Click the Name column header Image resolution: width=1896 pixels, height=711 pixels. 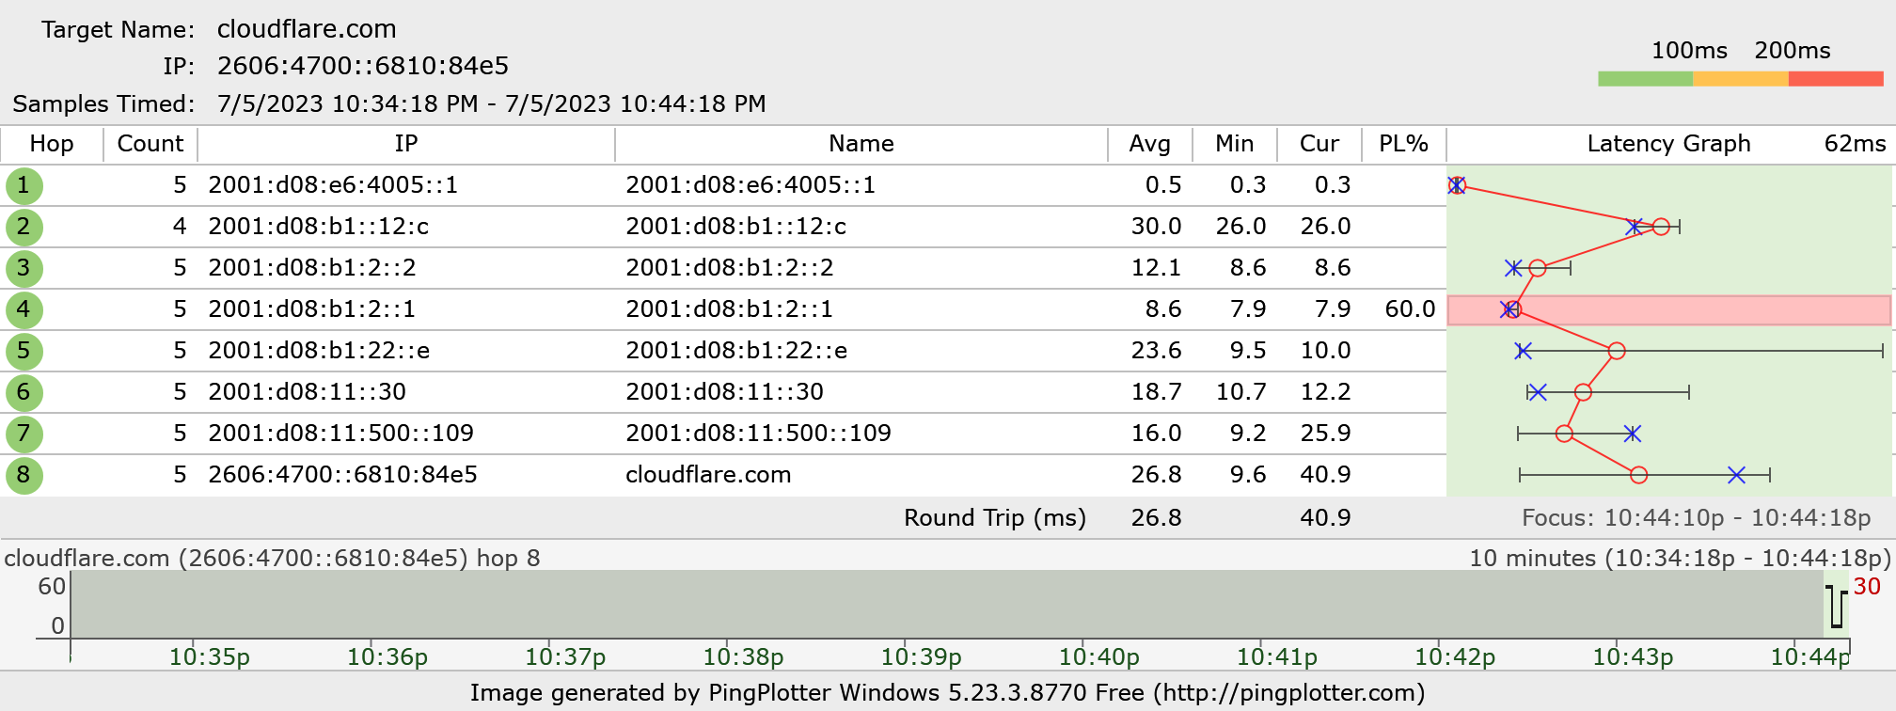click(861, 144)
